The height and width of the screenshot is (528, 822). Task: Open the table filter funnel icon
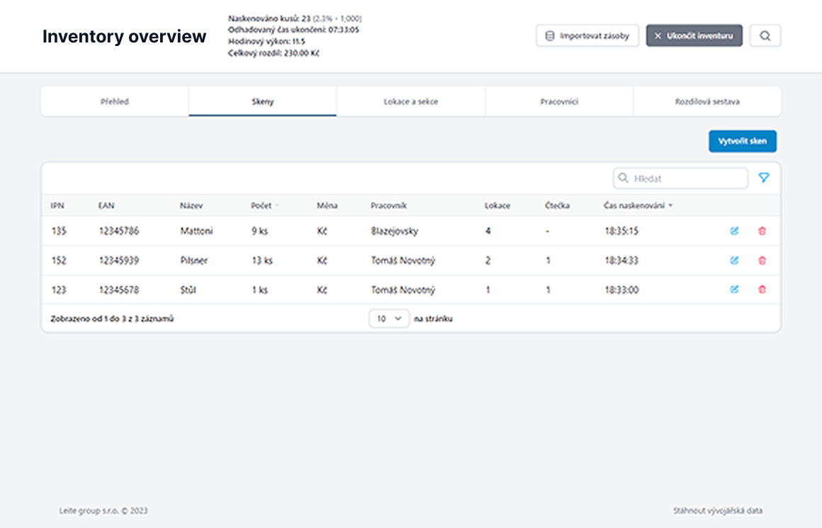tap(763, 178)
